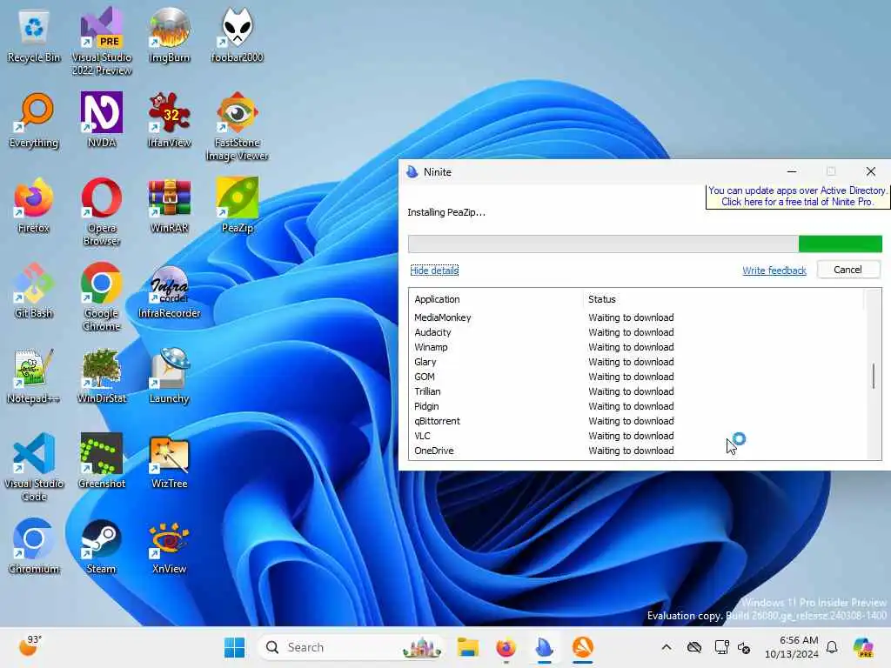This screenshot has width=891, height=668.
Task: Select Visual Studio Code desktop icon
Action: (x=34, y=467)
